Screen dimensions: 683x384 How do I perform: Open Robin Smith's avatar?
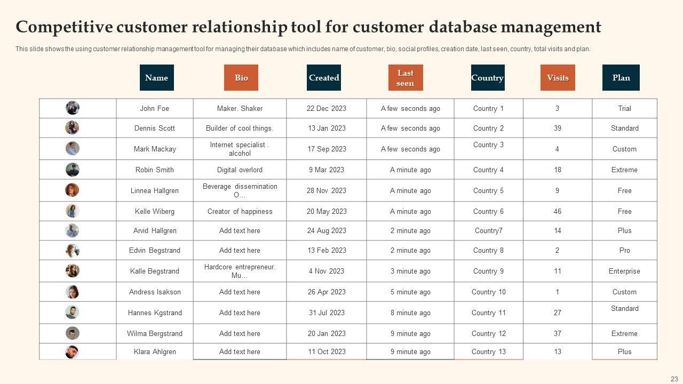click(73, 170)
